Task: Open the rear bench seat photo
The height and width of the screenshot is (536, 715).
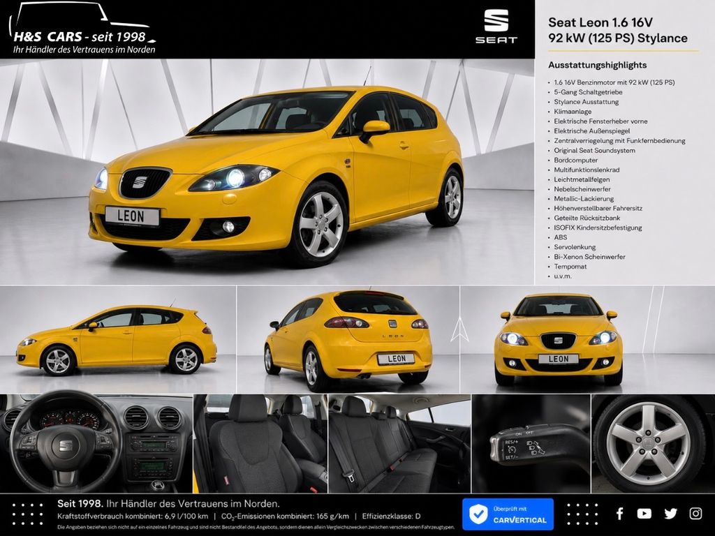Action: (x=399, y=443)
